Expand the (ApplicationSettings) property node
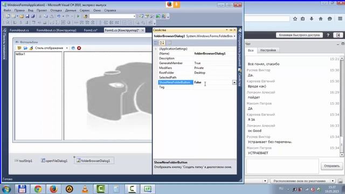This screenshot has height=194, width=345. 156,49
